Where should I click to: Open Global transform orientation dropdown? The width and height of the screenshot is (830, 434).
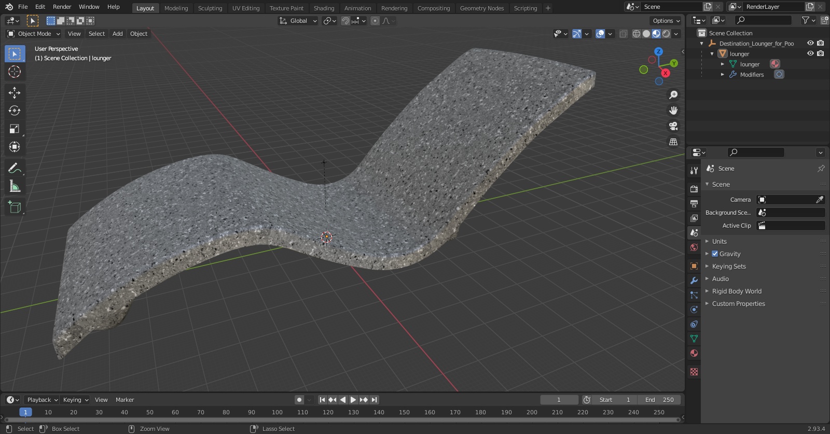pos(298,21)
